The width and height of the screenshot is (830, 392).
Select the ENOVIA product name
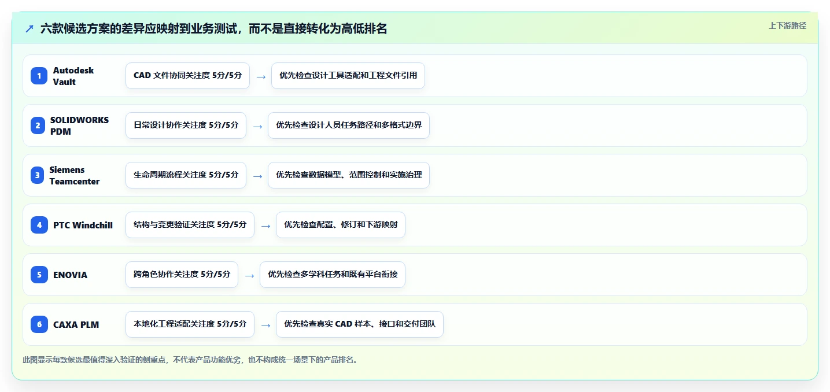70,275
